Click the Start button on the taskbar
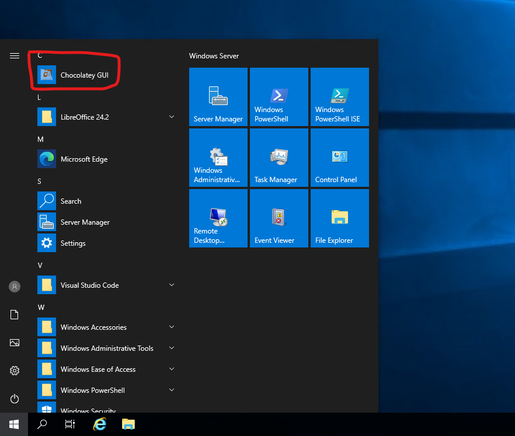Image resolution: width=515 pixels, height=436 pixels. pos(14,424)
